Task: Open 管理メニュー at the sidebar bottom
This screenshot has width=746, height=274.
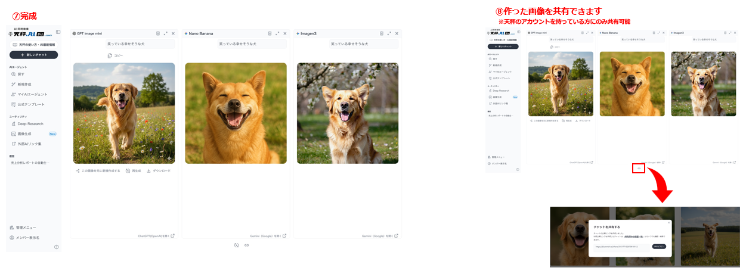Action: 26,228
